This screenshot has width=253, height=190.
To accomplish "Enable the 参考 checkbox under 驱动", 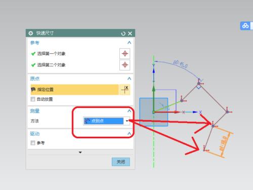I will point(33,143).
